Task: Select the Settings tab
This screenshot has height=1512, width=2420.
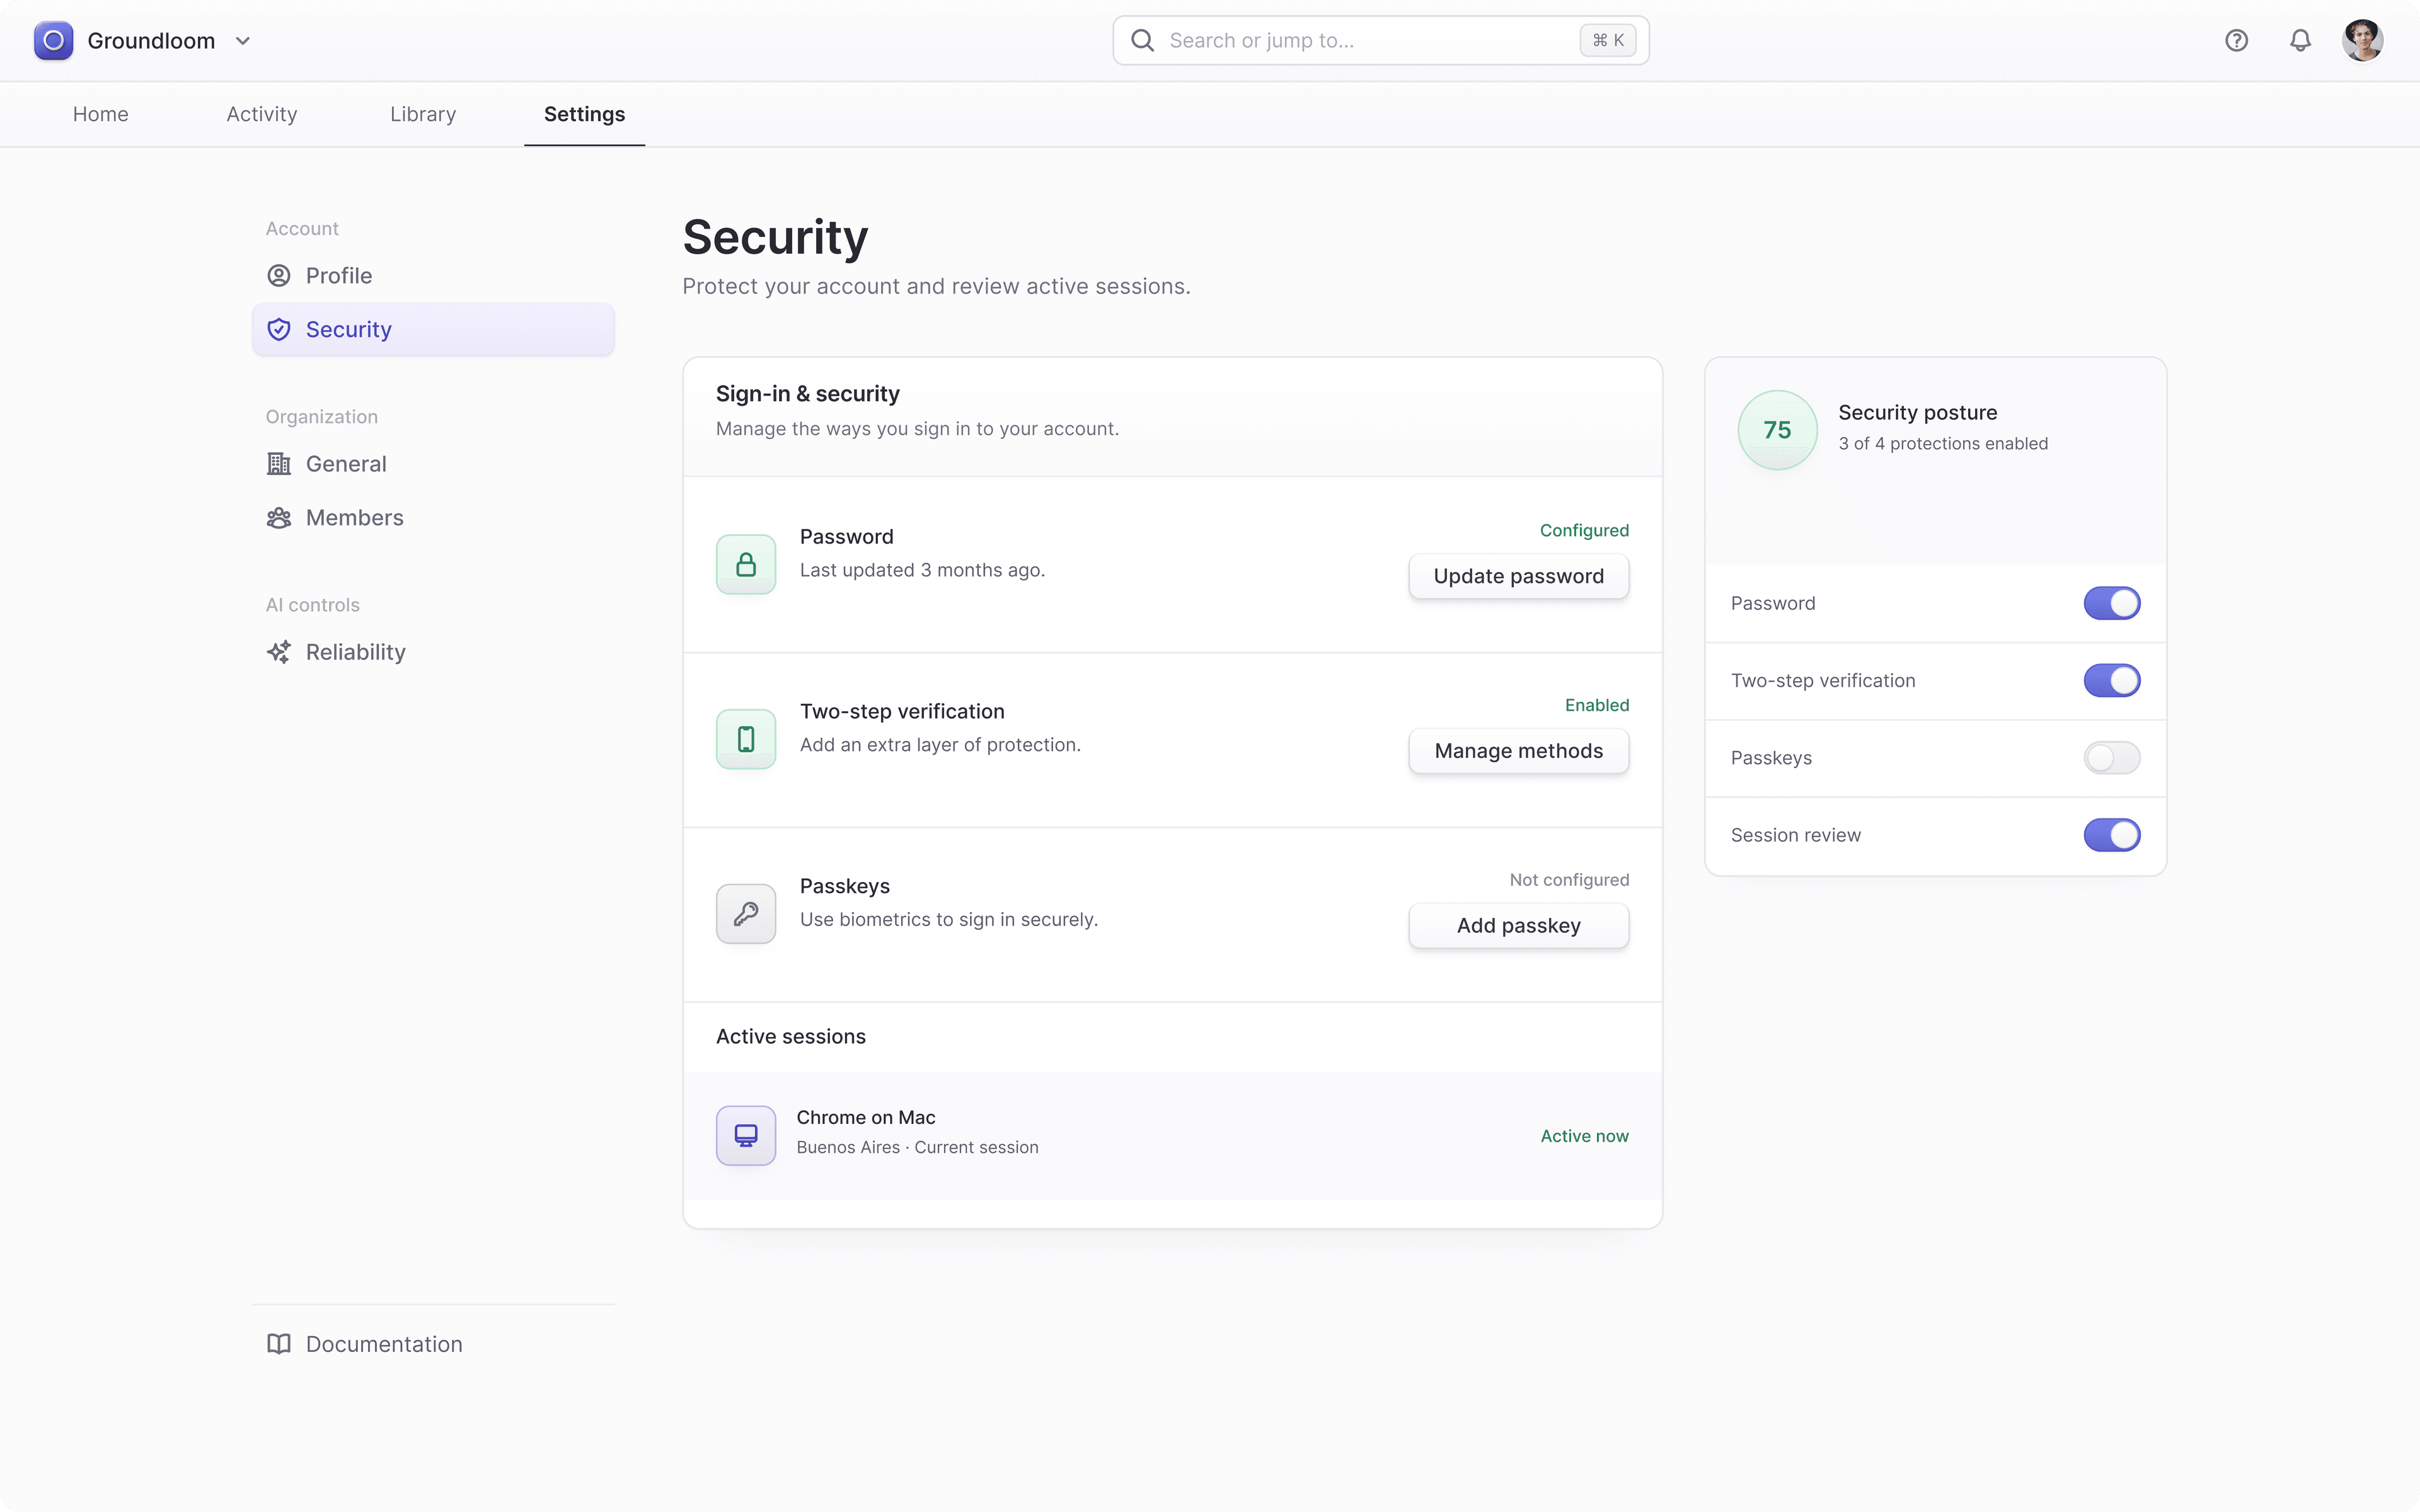Action: (585, 114)
